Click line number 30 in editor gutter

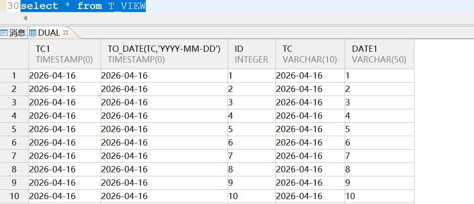[13, 6]
